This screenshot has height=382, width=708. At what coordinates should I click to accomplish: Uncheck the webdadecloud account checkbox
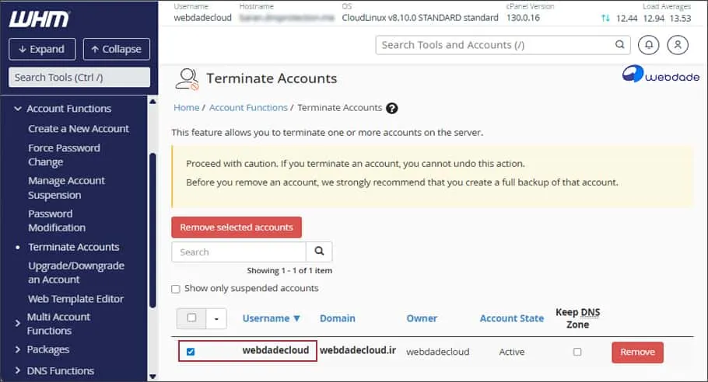[x=191, y=352]
